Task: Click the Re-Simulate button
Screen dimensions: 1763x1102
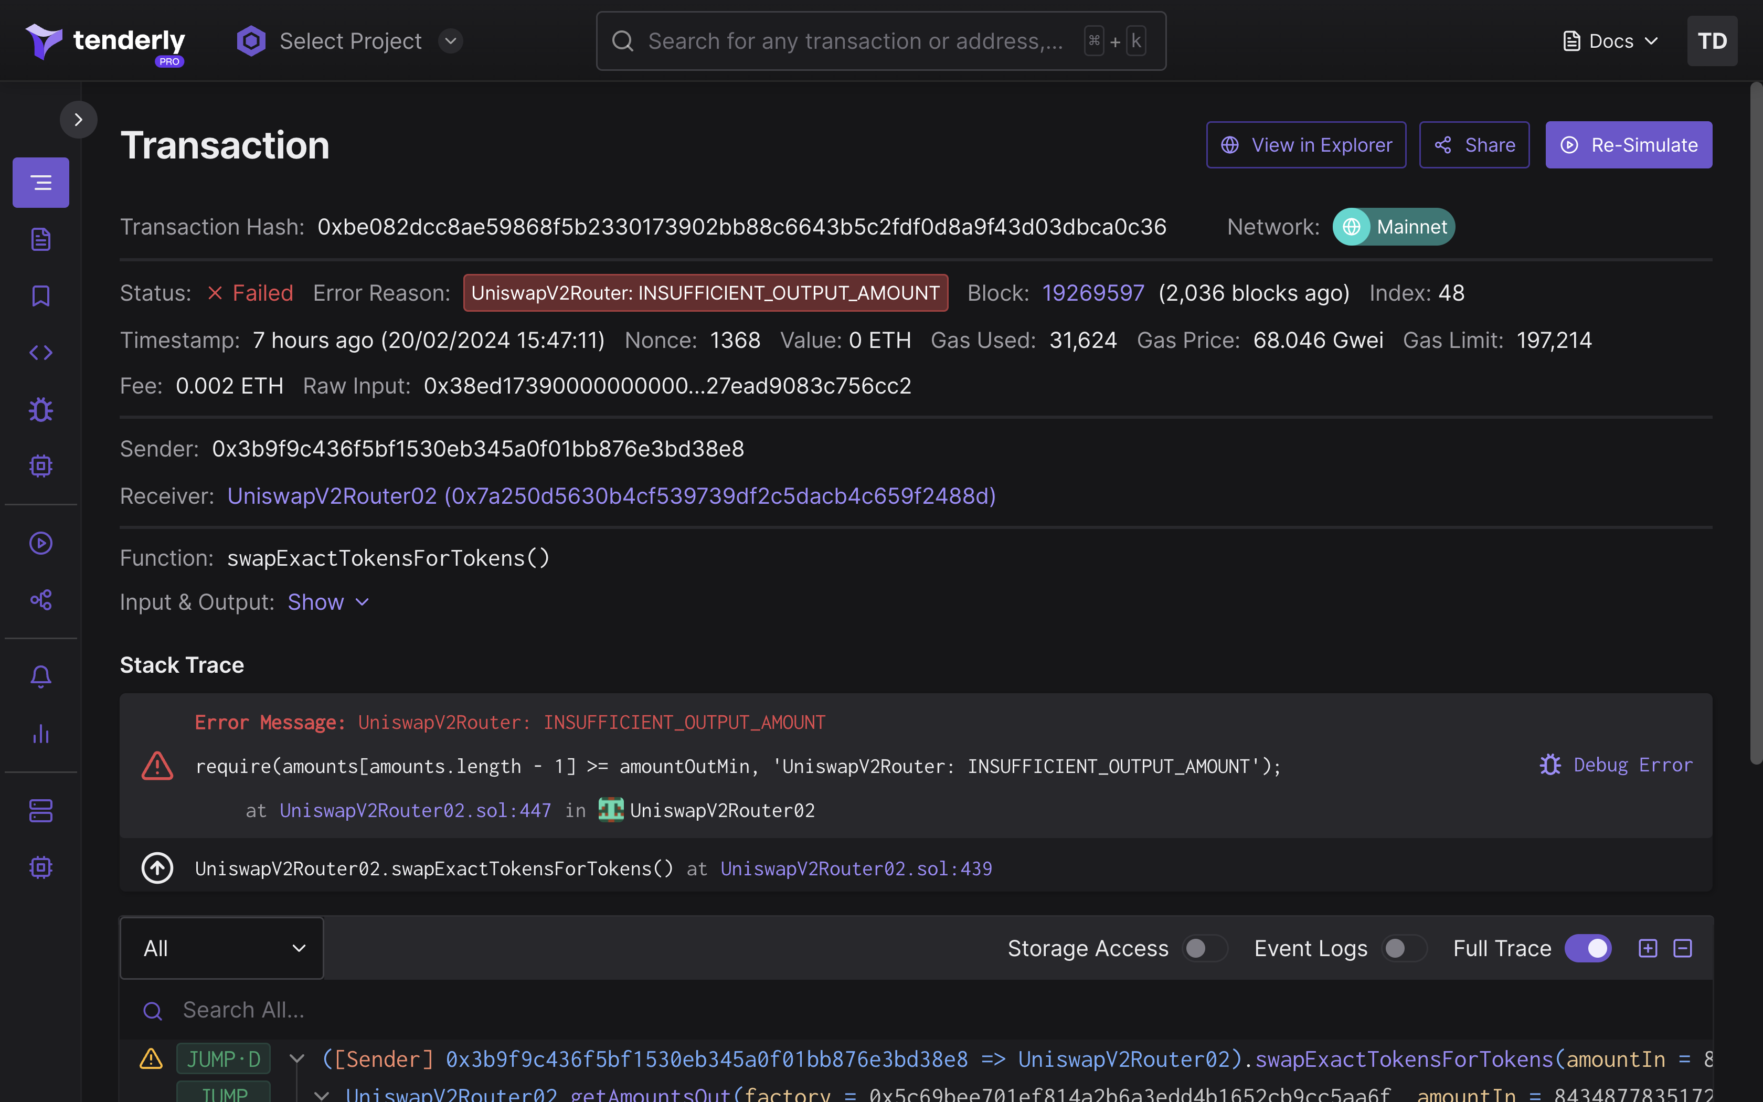Action: point(1629,145)
